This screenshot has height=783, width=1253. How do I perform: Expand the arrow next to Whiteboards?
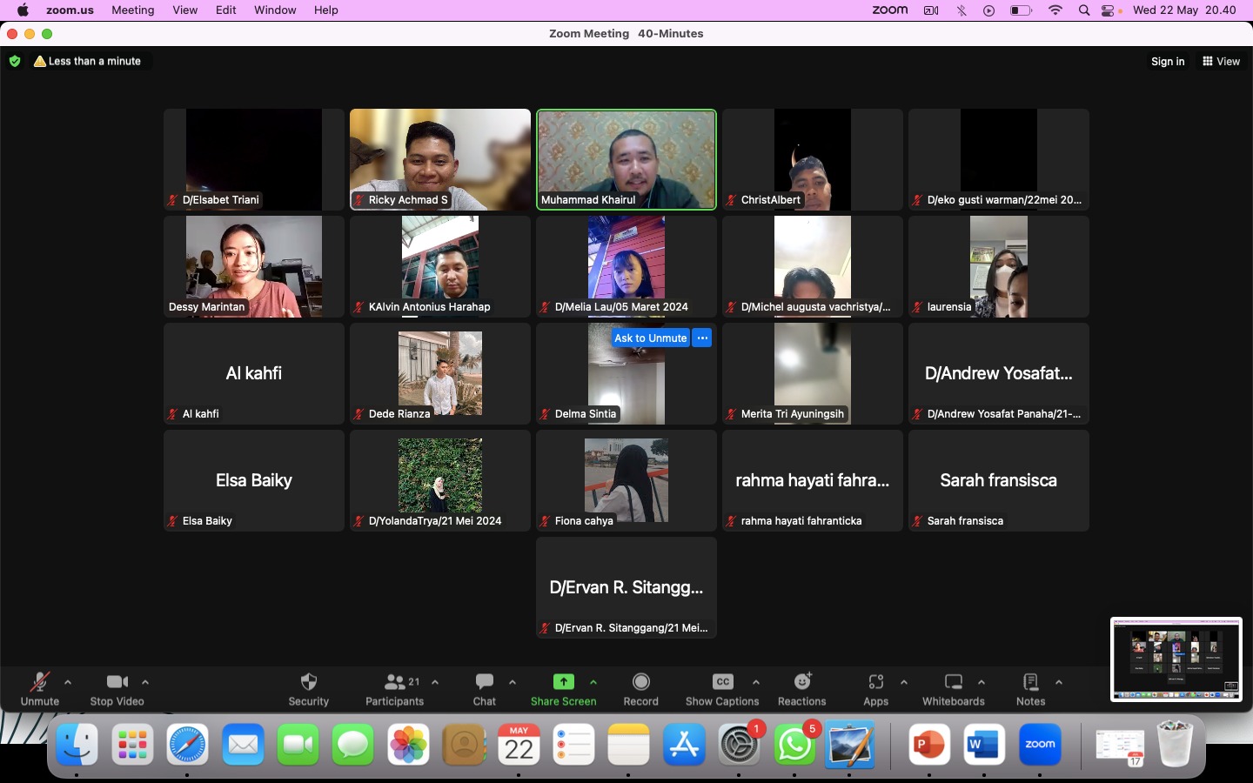click(x=982, y=682)
